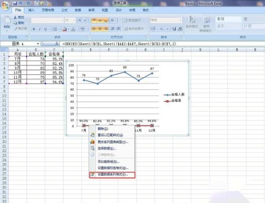
Task: Click the Paste clipboard icon
Action: pyautogui.click(x=7, y=20)
